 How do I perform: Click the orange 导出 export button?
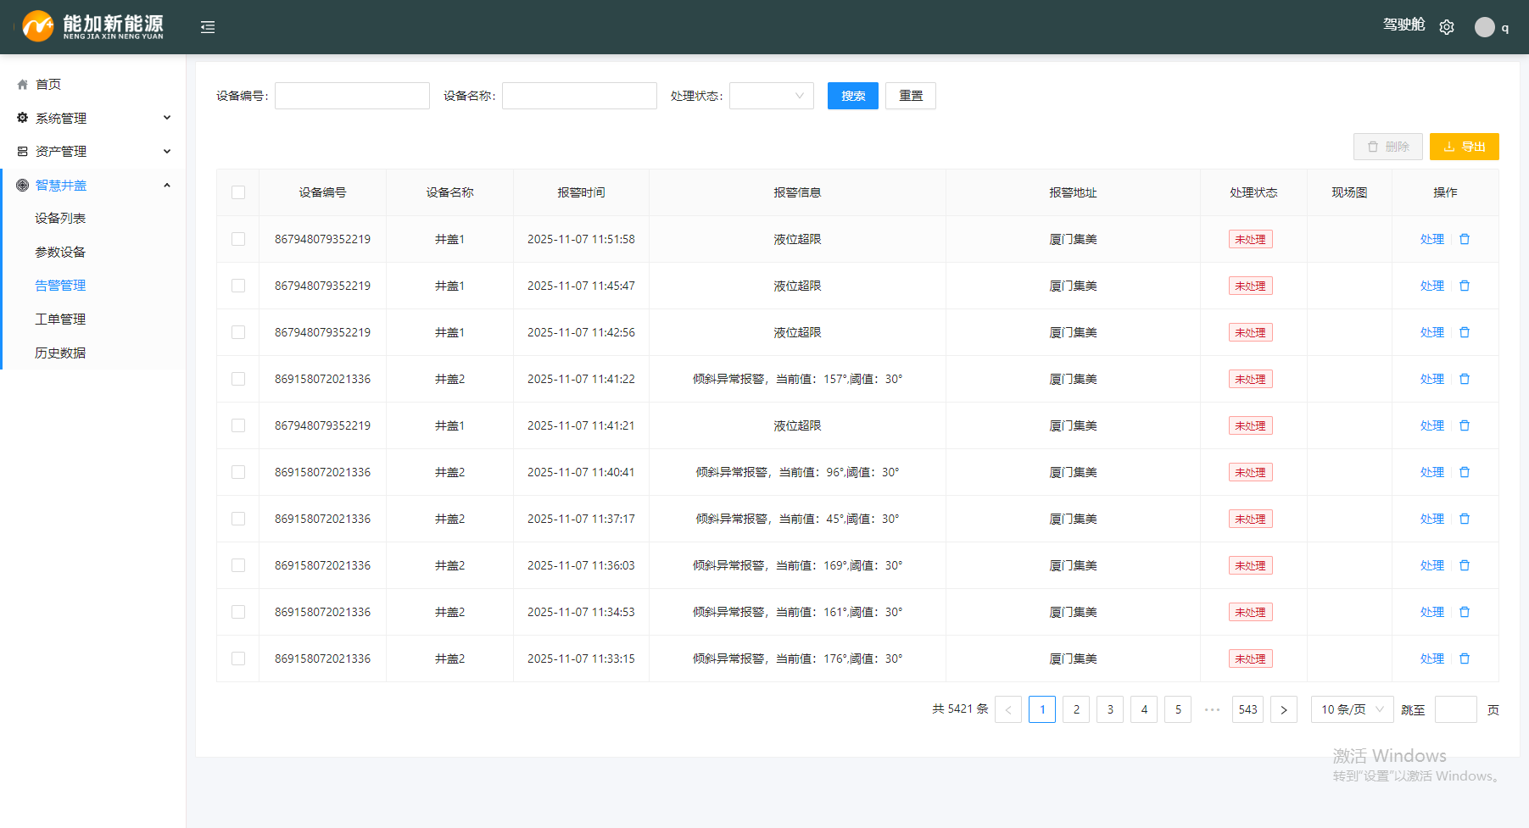[1464, 147]
